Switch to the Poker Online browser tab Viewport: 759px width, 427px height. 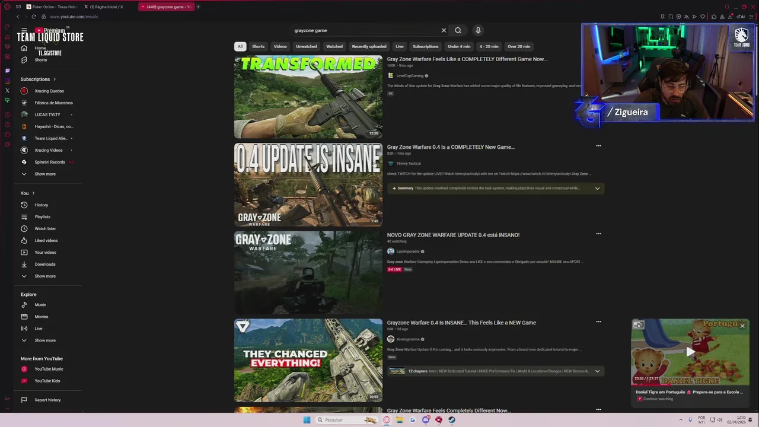tap(52, 7)
